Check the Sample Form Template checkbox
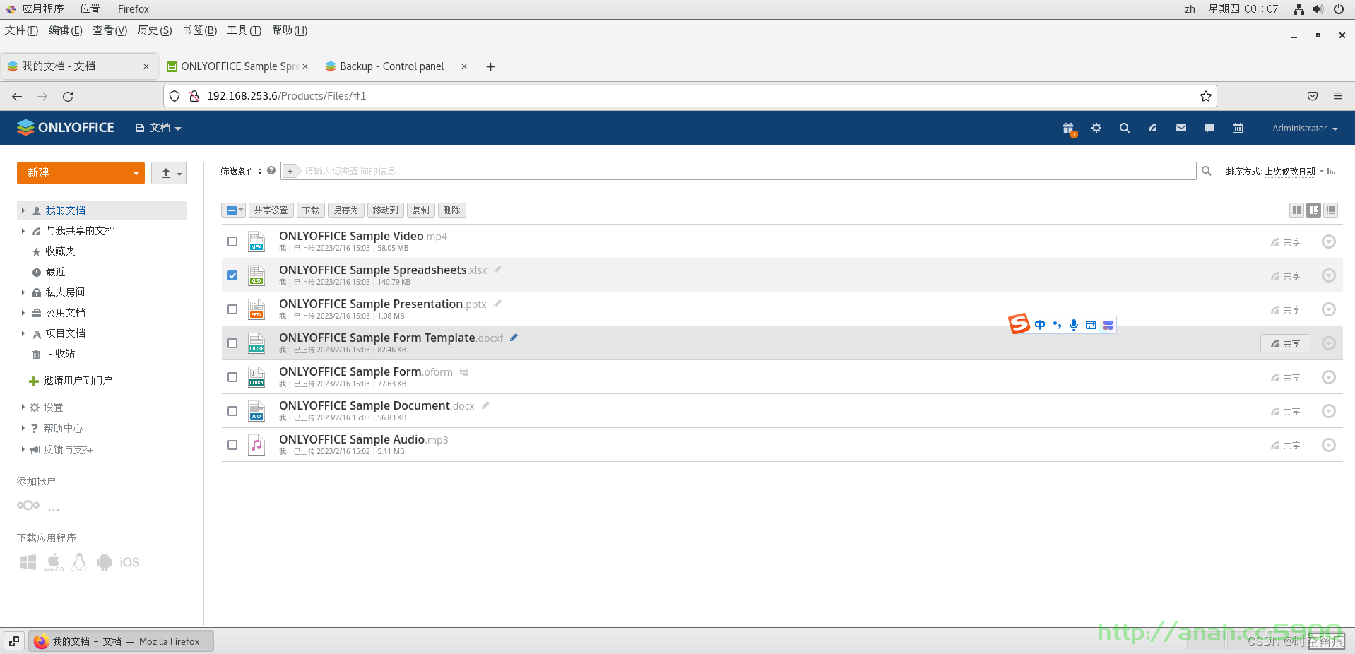 tap(232, 343)
